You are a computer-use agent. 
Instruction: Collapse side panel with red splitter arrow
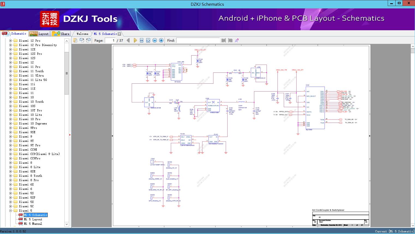[70, 135]
